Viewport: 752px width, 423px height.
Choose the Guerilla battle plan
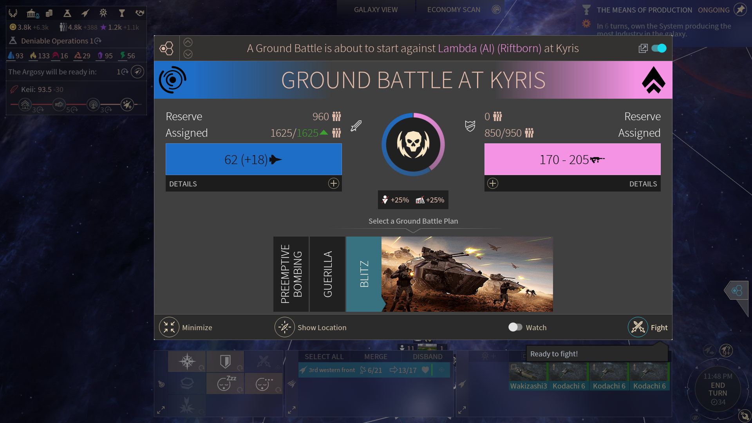coord(327,274)
